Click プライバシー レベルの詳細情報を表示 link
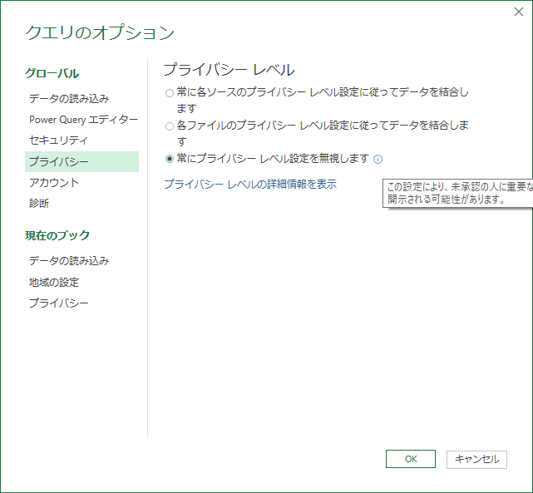 click(250, 185)
